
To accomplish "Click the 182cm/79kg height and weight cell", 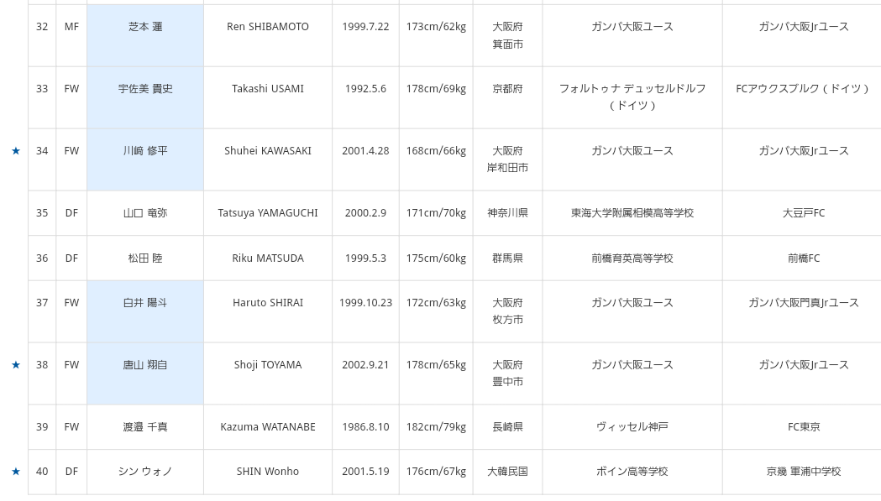I will 436,427.
